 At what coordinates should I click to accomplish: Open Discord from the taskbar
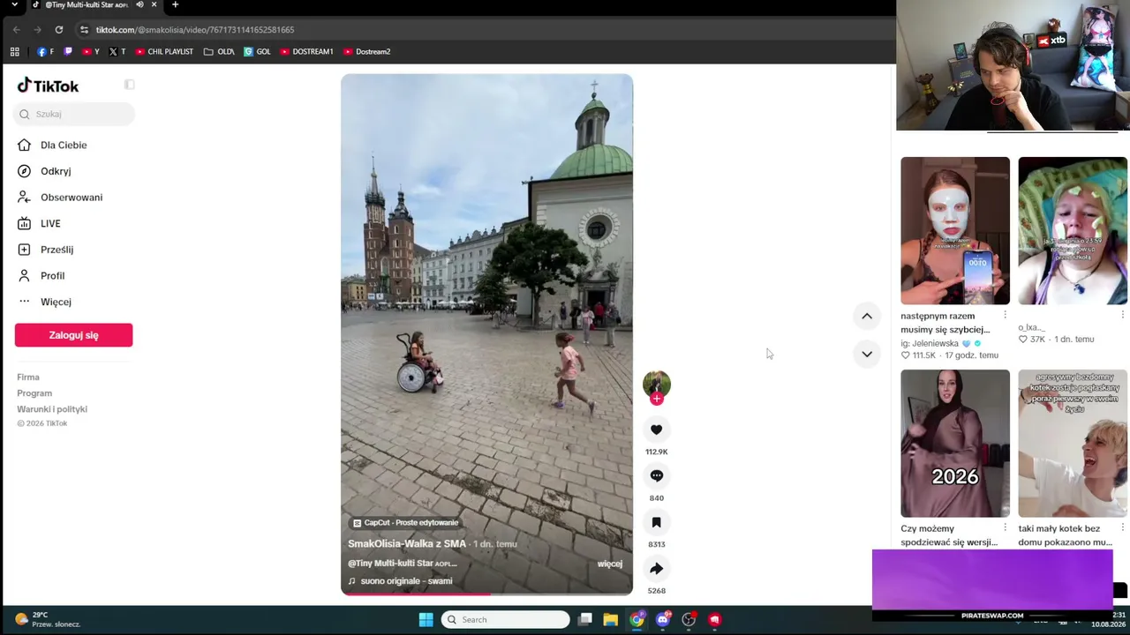[x=663, y=620]
